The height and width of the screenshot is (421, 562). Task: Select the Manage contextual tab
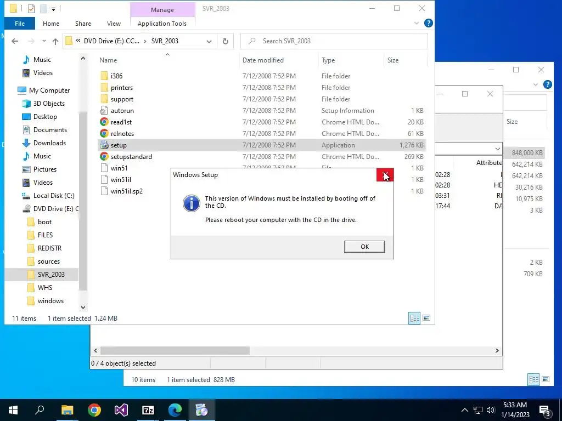[162, 10]
